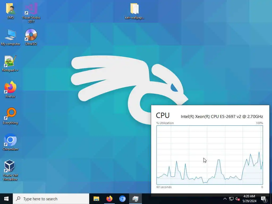The width and height of the screenshot is (272, 204).
Task: Open the notification Action Center icon
Action: [264, 199]
